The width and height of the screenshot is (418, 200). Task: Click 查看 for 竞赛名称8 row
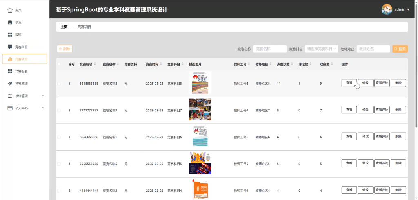click(x=349, y=83)
